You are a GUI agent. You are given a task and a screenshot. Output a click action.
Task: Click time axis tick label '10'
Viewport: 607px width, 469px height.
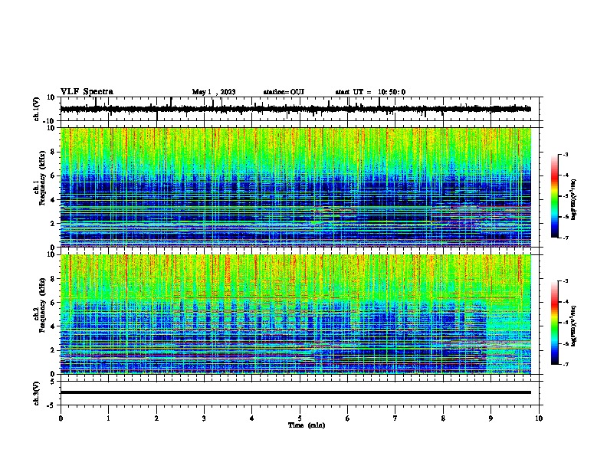point(539,418)
